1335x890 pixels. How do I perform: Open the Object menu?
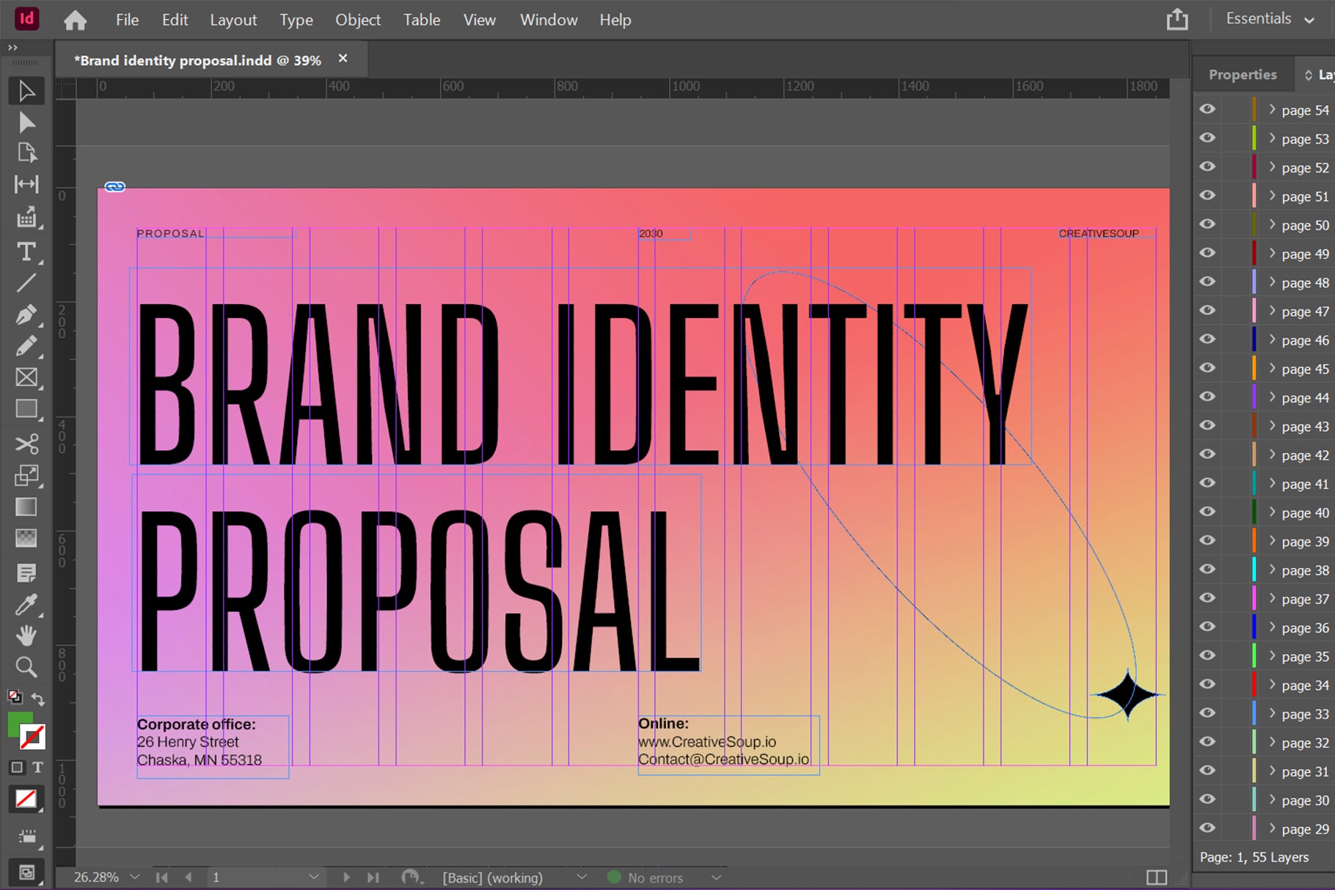point(357,21)
